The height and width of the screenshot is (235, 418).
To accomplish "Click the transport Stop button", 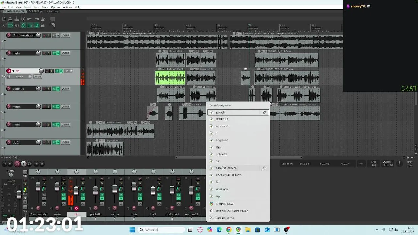I will tap(36, 164).
